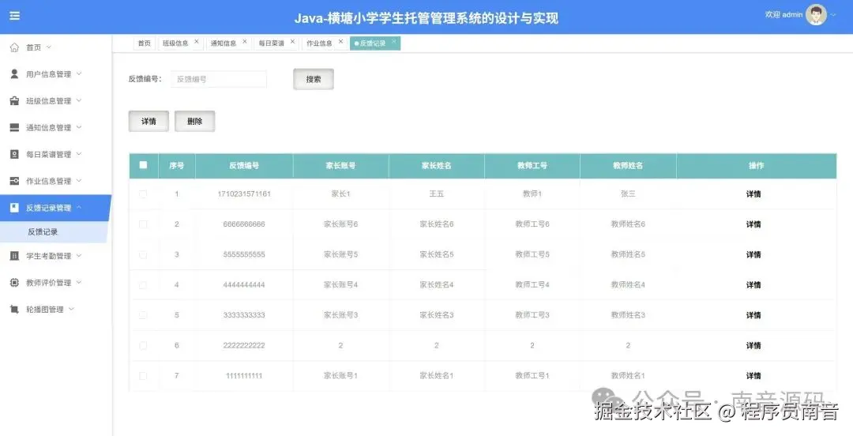This screenshot has width=853, height=436.
Task: Focus the 反馈编号 search input field
Action: pyautogui.click(x=219, y=79)
